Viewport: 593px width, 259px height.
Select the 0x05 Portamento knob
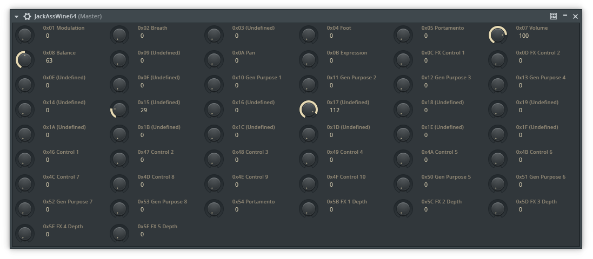click(x=403, y=35)
